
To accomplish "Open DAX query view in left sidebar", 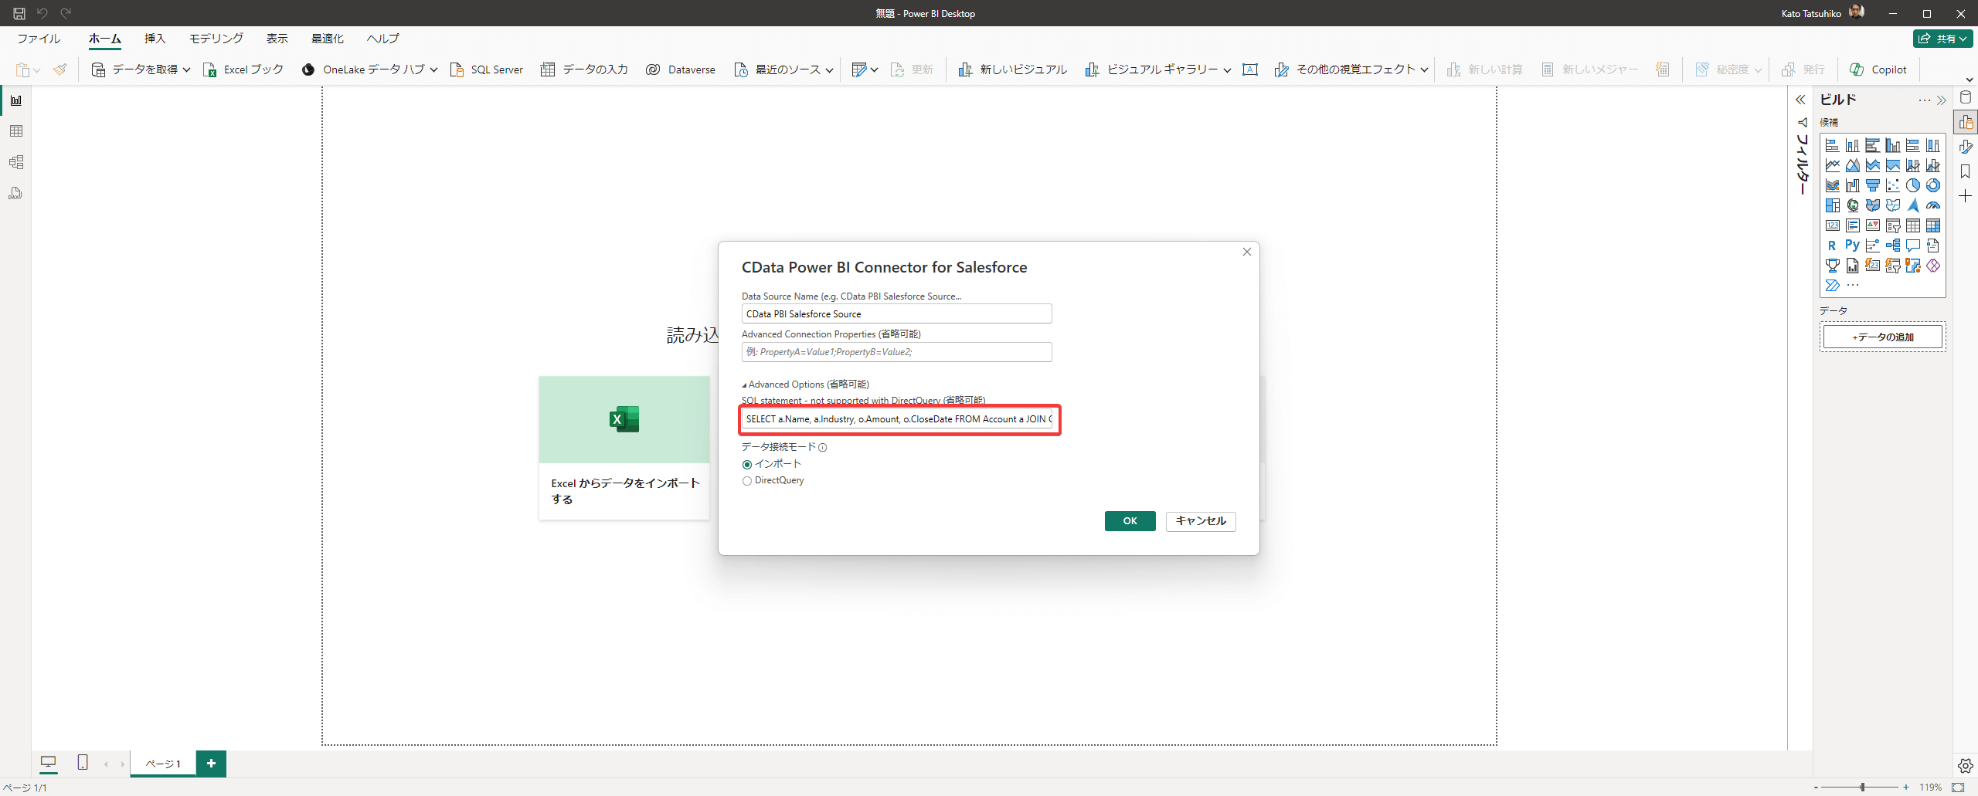I will pyautogui.click(x=15, y=193).
